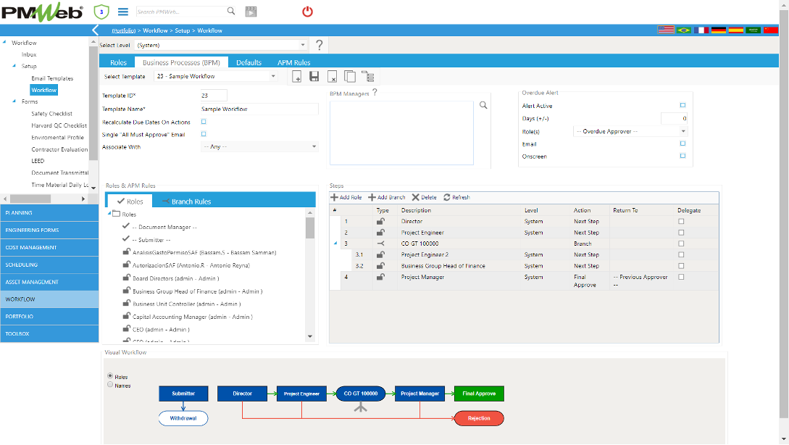Click the shield notification icon showing 3
This screenshot has height=445, width=789.
[x=101, y=11]
